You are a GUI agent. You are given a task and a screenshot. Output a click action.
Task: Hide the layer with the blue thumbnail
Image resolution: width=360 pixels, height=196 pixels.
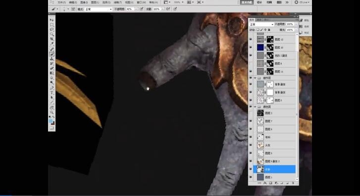point(251,47)
